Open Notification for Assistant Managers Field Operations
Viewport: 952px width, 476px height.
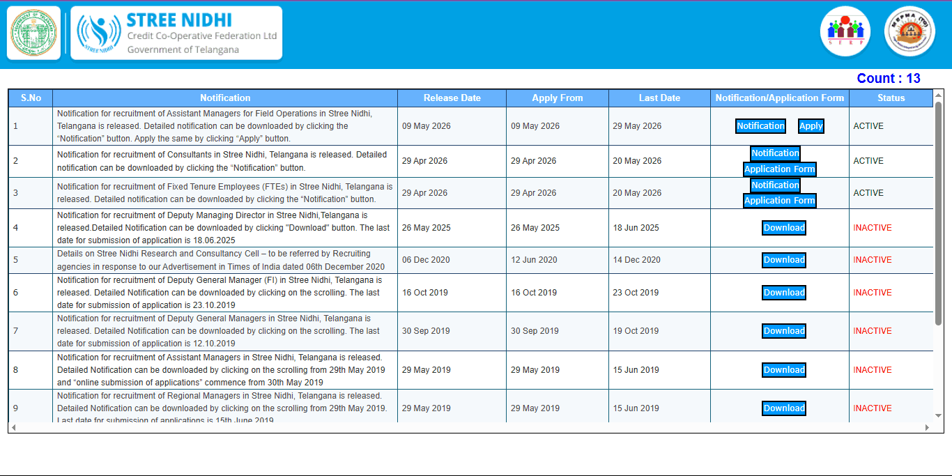click(x=761, y=126)
